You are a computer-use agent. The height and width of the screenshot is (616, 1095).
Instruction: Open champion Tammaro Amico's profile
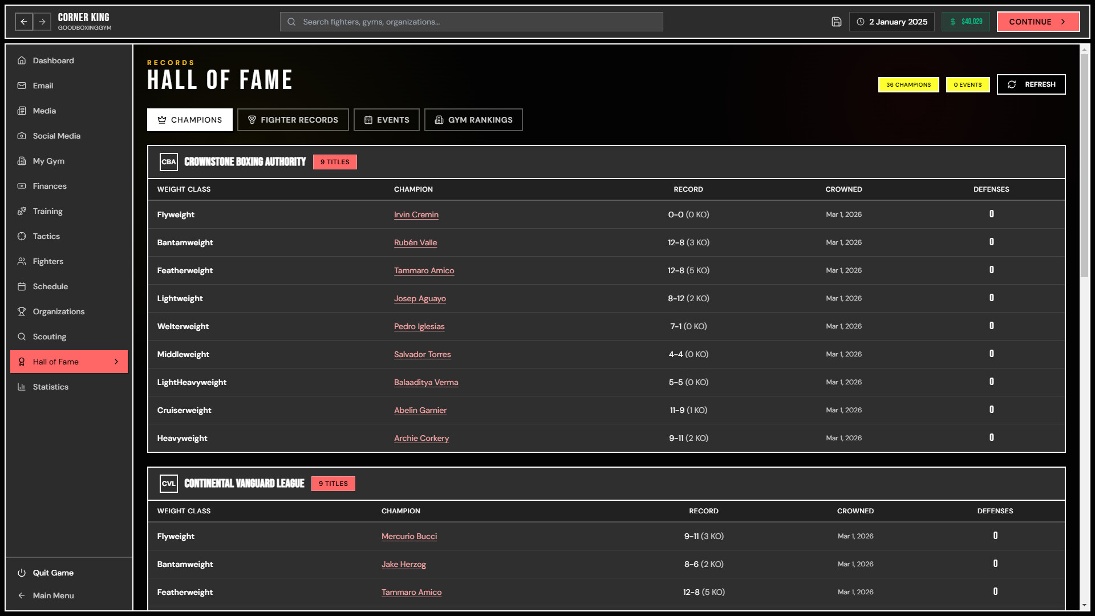coord(424,270)
